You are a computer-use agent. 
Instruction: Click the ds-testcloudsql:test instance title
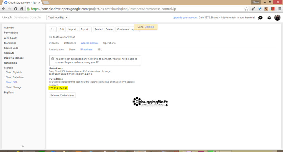point(62,37)
